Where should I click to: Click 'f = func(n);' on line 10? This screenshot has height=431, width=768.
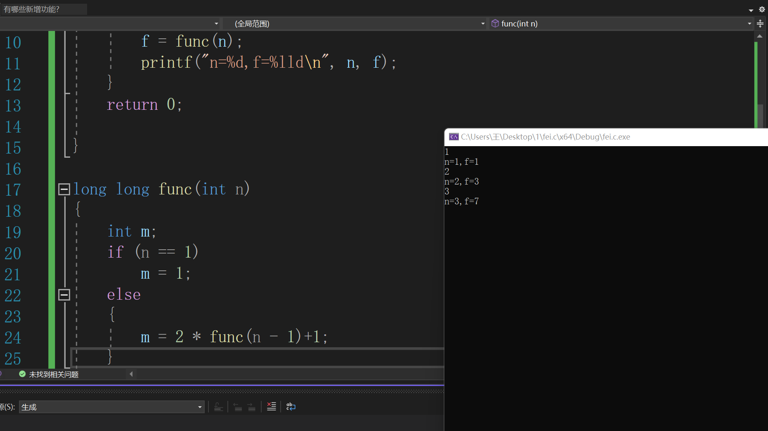click(x=191, y=41)
